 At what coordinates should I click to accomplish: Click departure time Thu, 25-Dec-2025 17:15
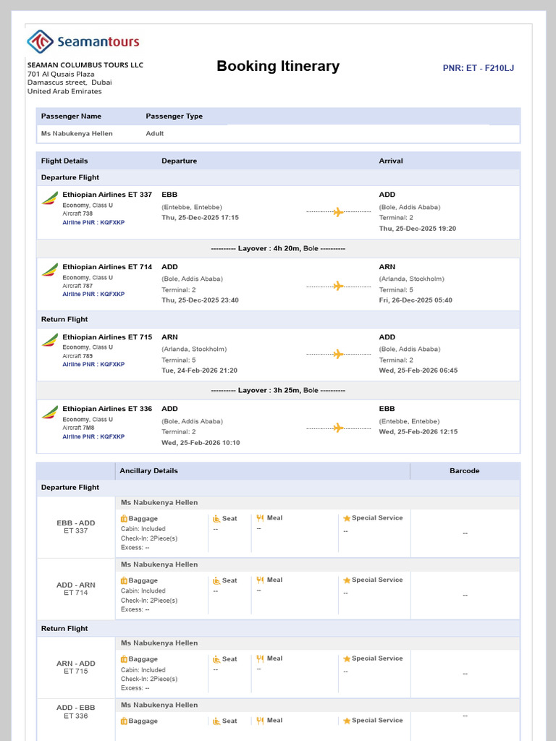pyautogui.click(x=200, y=218)
